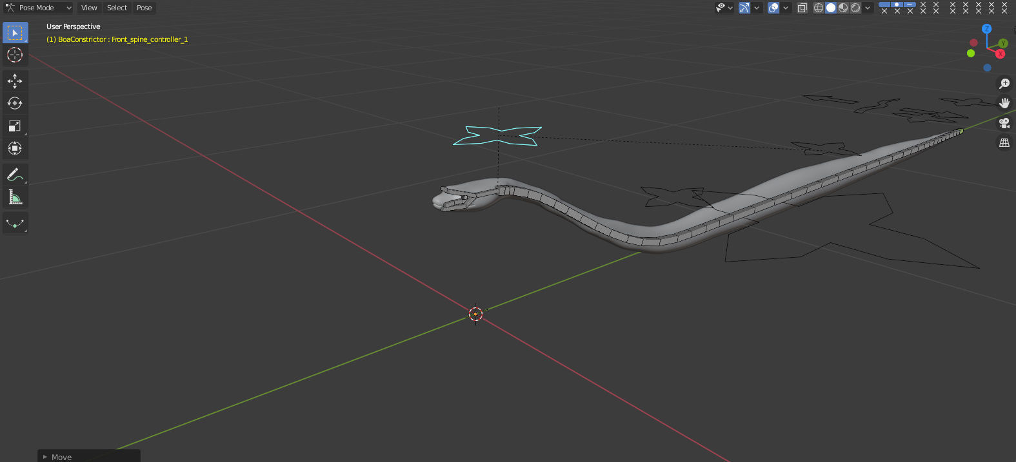
Task: Switch perspective/orthographic with the grid icon
Action: tap(1004, 142)
